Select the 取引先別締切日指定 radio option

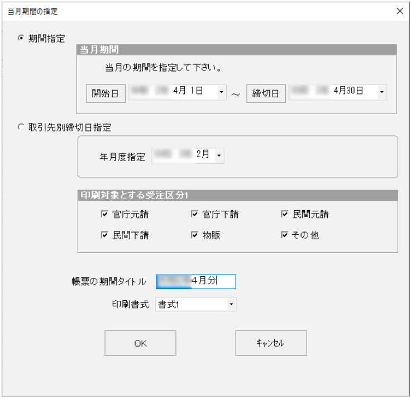coord(21,127)
